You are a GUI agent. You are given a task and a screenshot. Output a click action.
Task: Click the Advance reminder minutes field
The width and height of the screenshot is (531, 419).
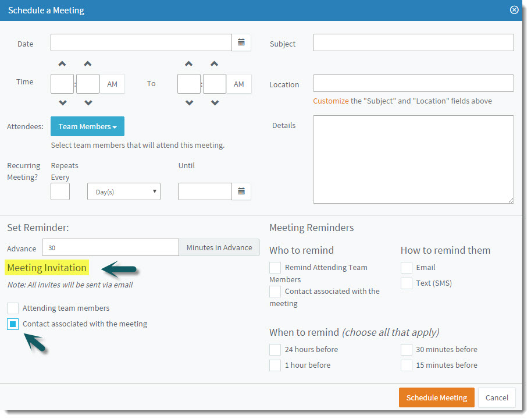pos(111,247)
